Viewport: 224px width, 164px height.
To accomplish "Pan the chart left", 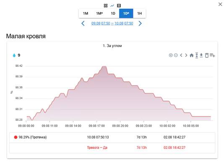I will point(181,55).
